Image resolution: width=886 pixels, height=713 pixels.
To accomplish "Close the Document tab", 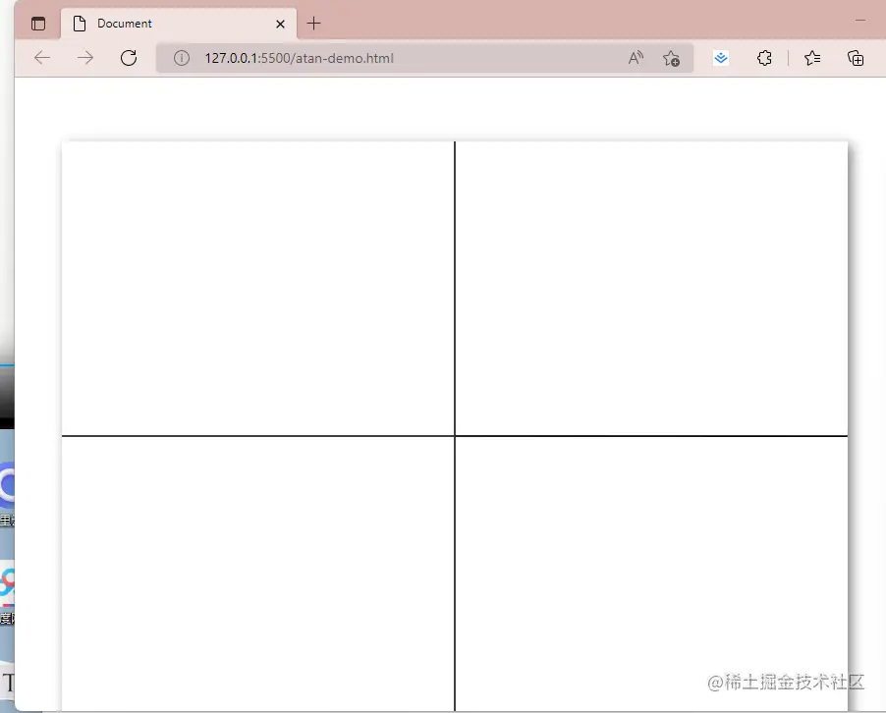I will [280, 24].
